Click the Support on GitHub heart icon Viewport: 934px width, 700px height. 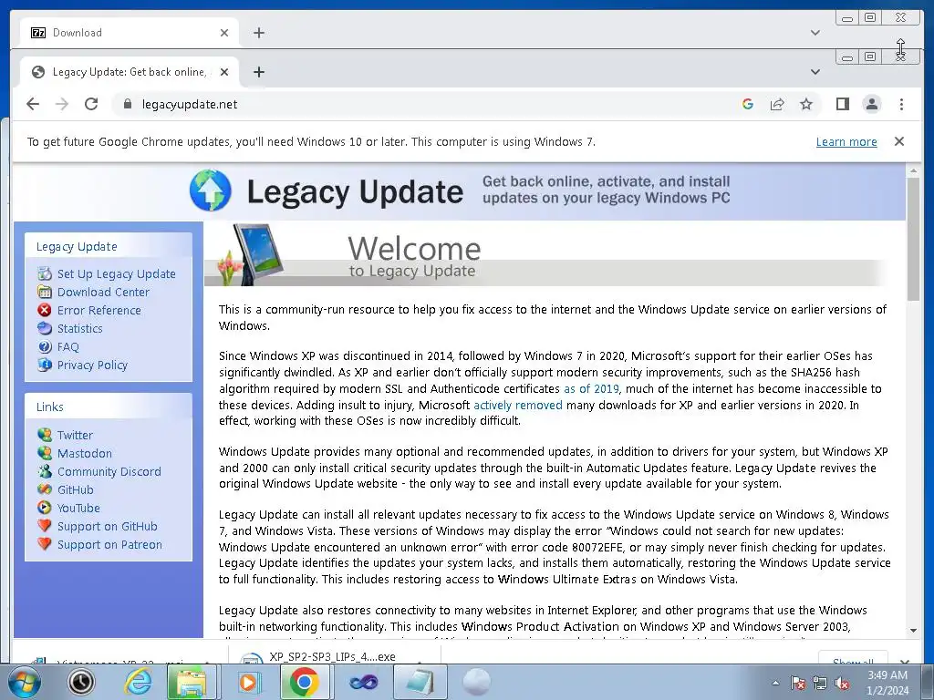tap(45, 526)
